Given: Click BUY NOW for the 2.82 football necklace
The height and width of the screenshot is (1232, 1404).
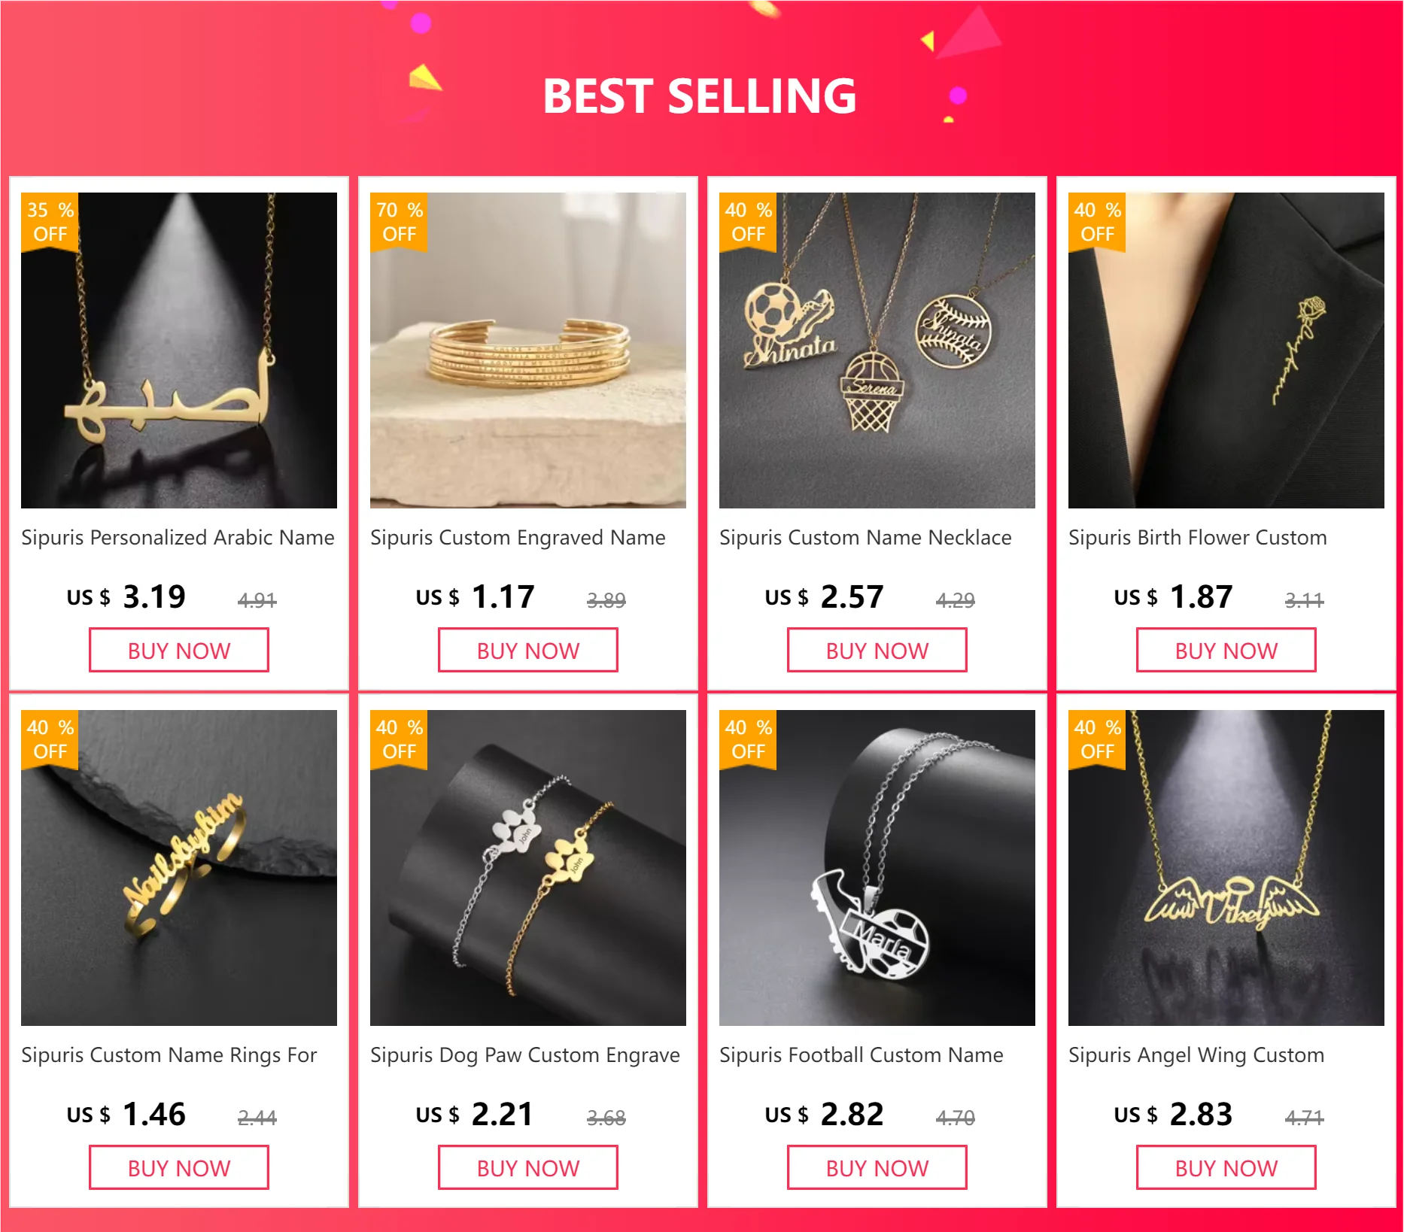Looking at the screenshot, I should pyautogui.click(x=877, y=1167).
